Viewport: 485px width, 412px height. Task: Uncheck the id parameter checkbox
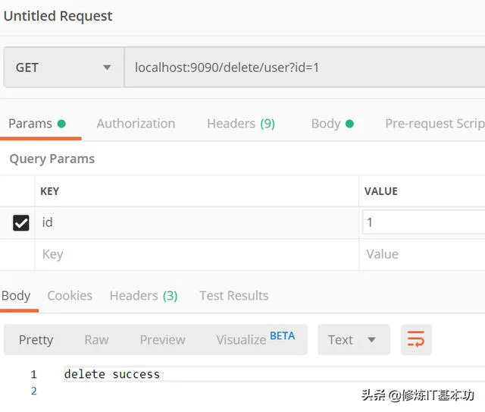point(21,223)
